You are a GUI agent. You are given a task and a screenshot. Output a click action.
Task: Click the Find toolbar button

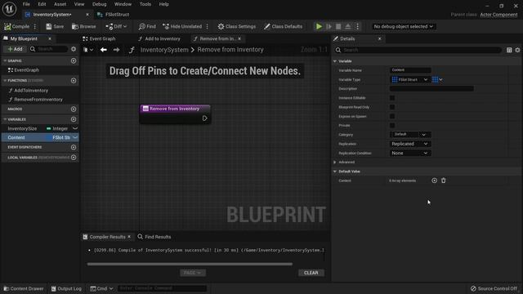pos(147,26)
